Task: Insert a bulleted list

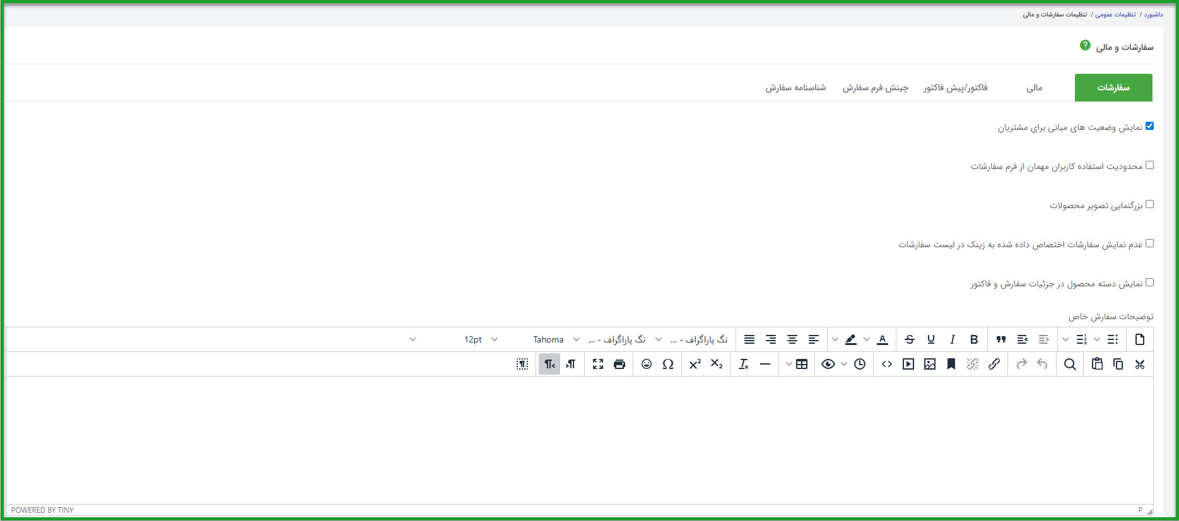Action: click(1112, 339)
